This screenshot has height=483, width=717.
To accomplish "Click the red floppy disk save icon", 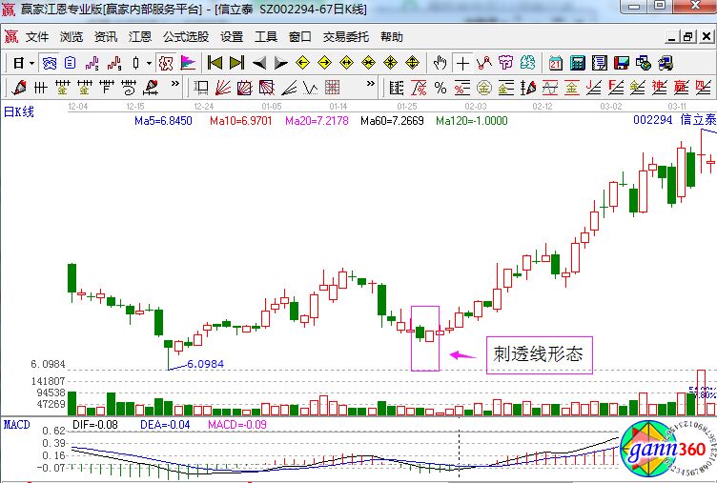I will pyautogui.click(x=621, y=63).
